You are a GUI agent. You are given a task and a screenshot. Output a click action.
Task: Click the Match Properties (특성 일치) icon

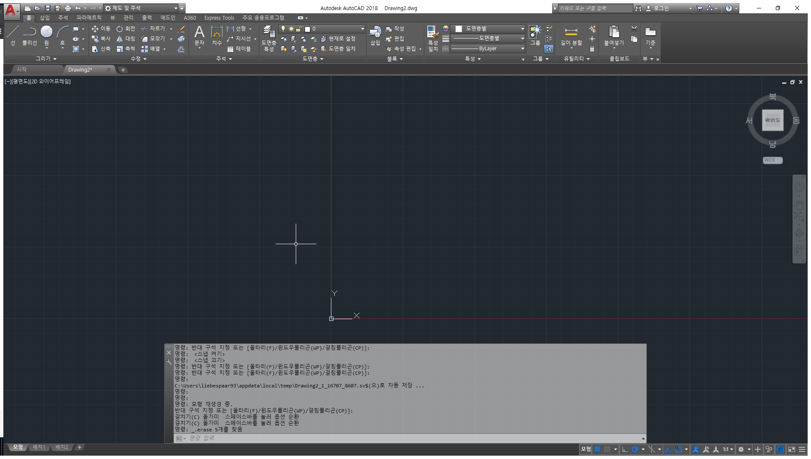(x=433, y=33)
